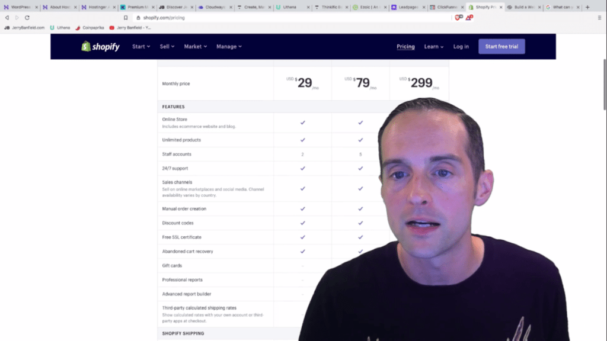The width and height of the screenshot is (607, 341).
Task: Click the Log in link
Action: tap(461, 46)
